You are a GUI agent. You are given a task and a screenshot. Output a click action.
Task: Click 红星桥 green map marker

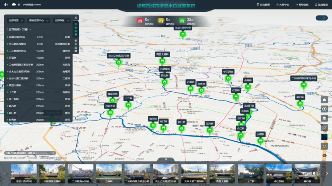click(236, 97)
